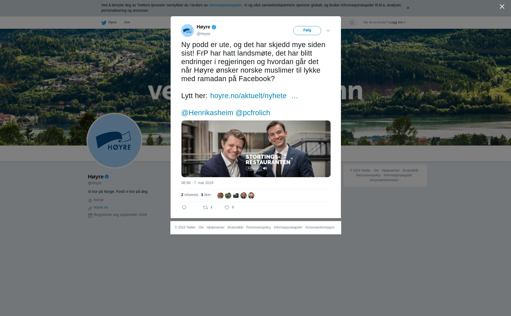Expand tweet options chevron next to Følg
Image resolution: width=511 pixels, height=316 pixels.
pos(328,31)
